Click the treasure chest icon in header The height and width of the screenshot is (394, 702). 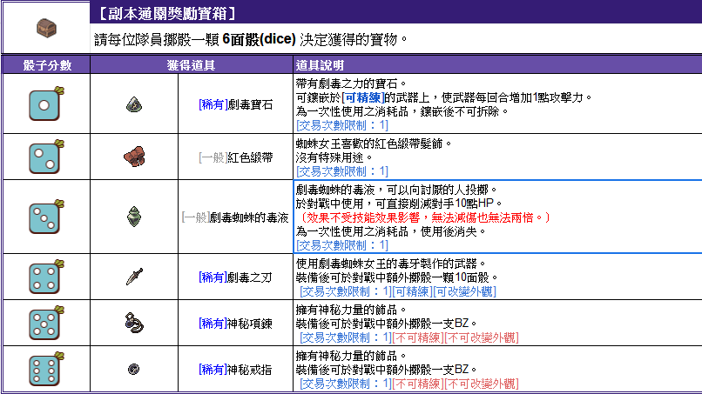pos(46,28)
